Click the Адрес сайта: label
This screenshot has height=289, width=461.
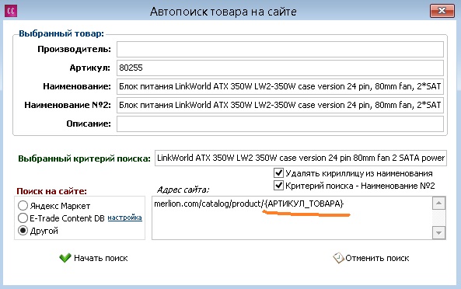pos(183,190)
